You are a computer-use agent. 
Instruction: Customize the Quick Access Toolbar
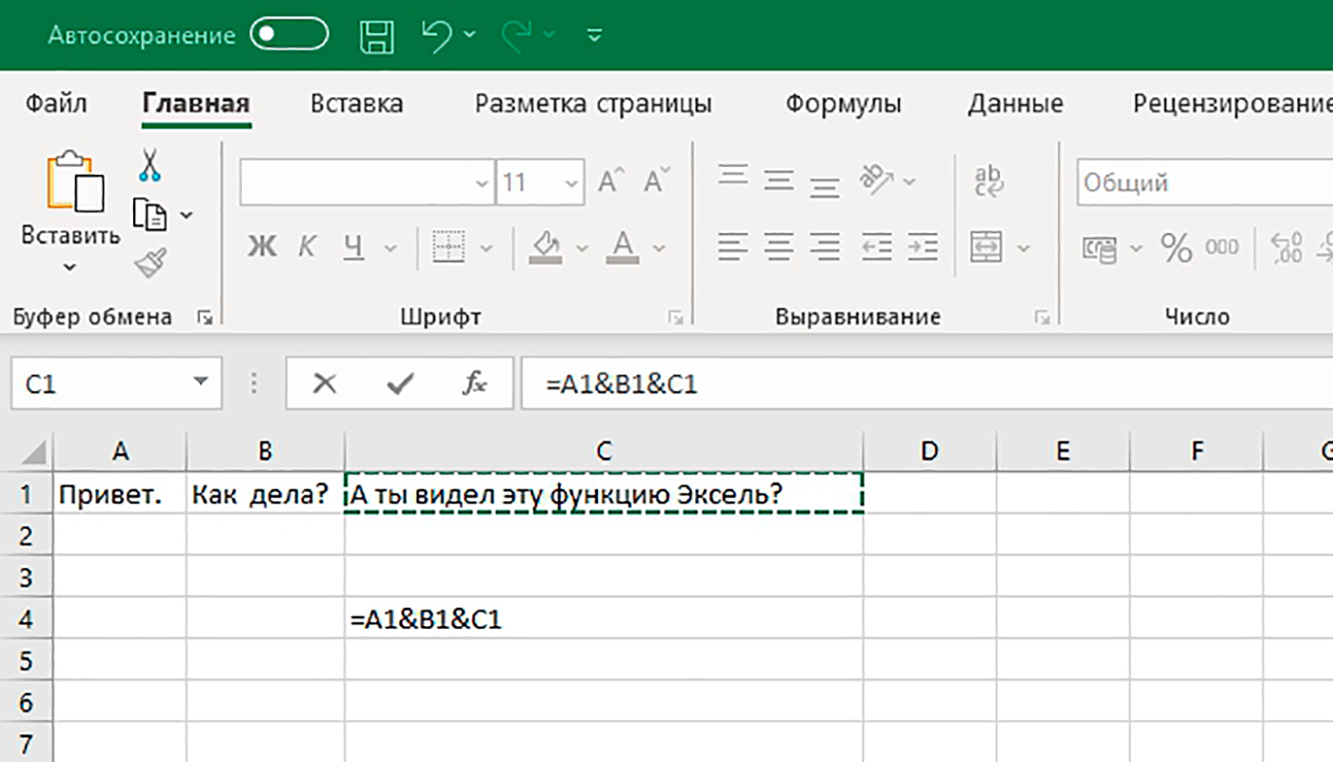pos(595,36)
